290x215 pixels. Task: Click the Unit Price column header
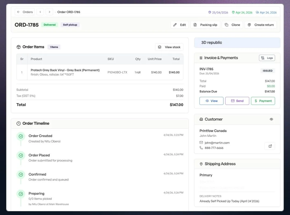point(155,59)
